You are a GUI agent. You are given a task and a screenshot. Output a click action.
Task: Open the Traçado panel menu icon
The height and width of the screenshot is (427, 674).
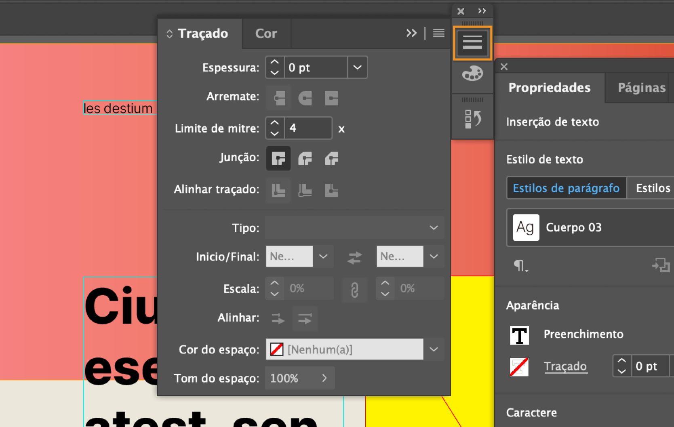pyautogui.click(x=439, y=33)
